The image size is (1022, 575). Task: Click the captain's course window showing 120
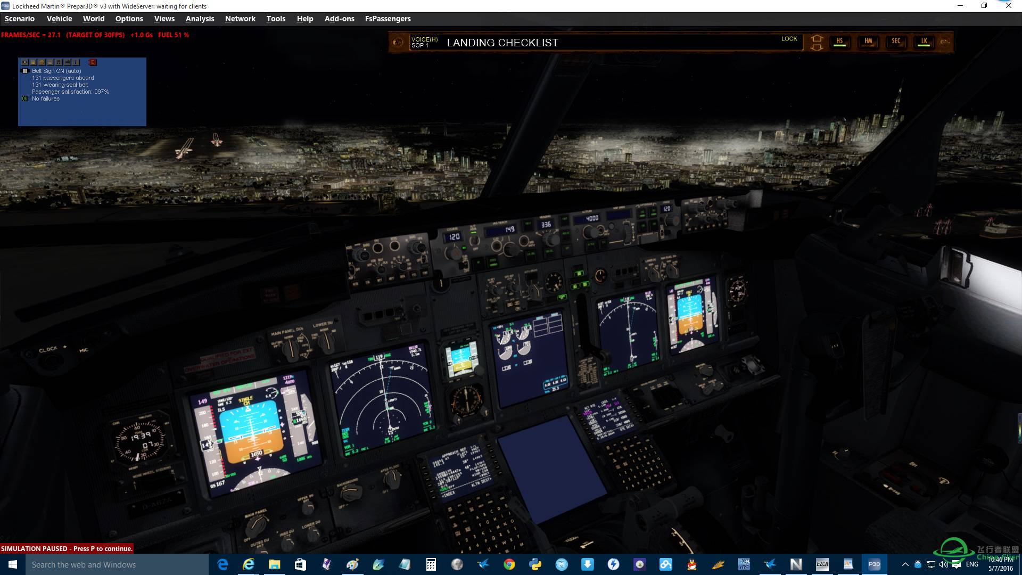(454, 237)
